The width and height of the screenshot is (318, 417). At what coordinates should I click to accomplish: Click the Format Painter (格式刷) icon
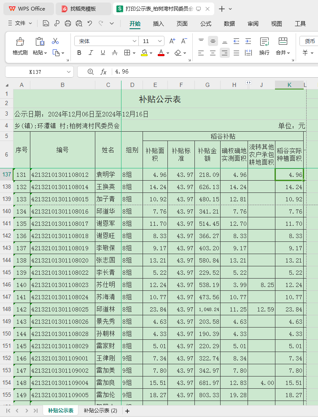[x=20, y=41]
